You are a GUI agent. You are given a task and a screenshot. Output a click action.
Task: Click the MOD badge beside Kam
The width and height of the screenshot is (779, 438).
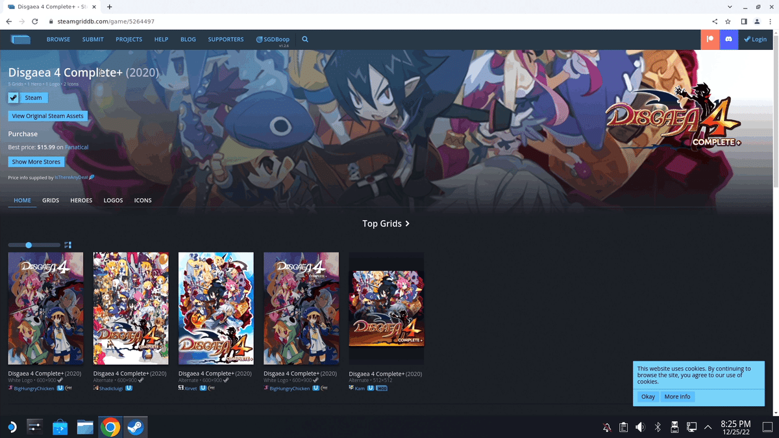click(x=382, y=388)
